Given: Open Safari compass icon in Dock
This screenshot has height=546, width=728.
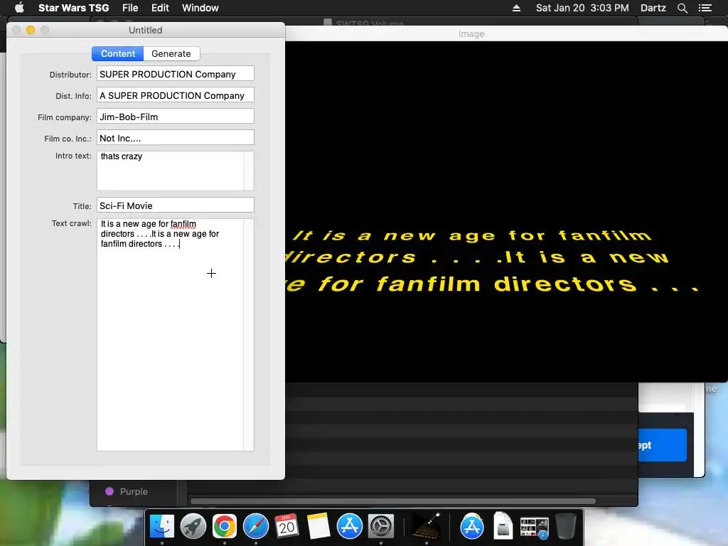Looking at the screenshot, I should [x=256, y=526].
